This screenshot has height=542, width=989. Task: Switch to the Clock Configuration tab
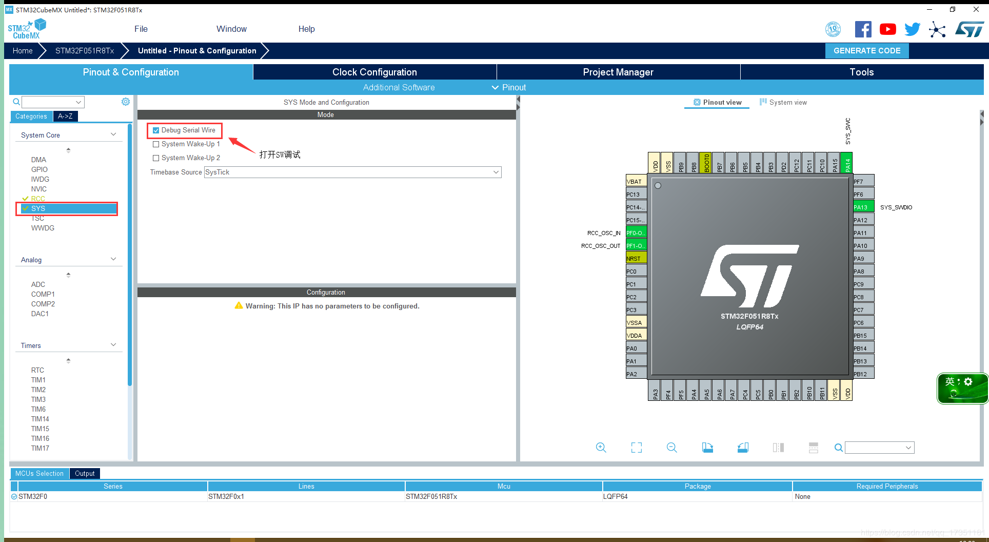click(x=374, y=72)
